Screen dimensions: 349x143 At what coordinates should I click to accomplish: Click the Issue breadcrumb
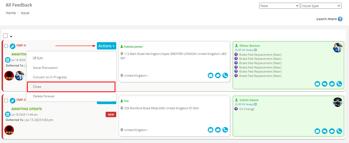(25, 13)
